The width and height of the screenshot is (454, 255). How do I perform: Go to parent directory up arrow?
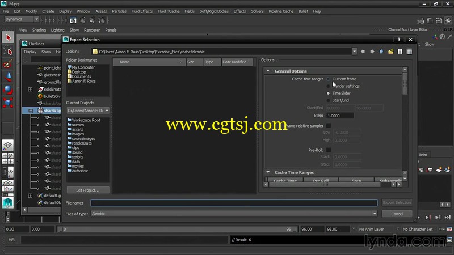381,52
